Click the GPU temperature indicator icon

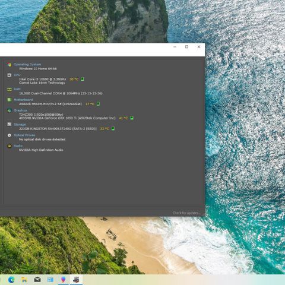point(132,118)
